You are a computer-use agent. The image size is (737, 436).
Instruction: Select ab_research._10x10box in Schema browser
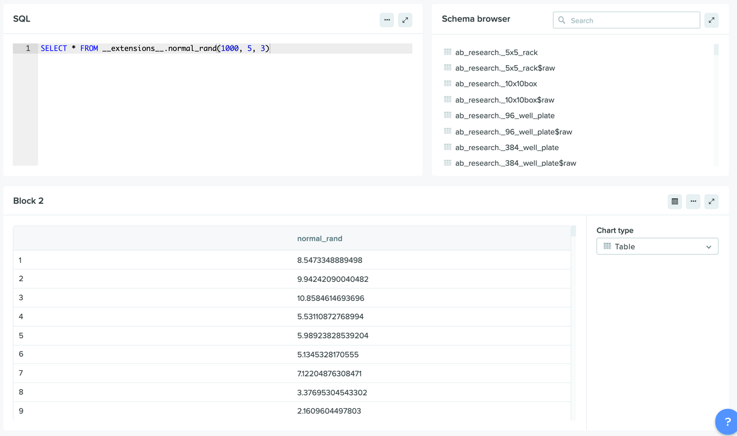click(x=496, y=84)
